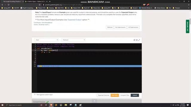Click Compile & Test button
The width and height of the screenshot is (191, 107).
125,95
